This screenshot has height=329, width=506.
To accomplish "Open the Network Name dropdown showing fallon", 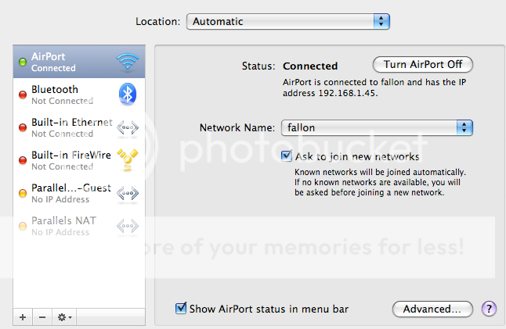I will click(377, 128).
